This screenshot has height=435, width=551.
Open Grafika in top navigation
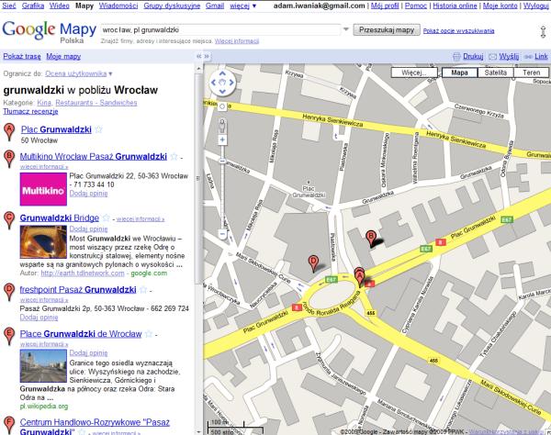click(33, 6)
